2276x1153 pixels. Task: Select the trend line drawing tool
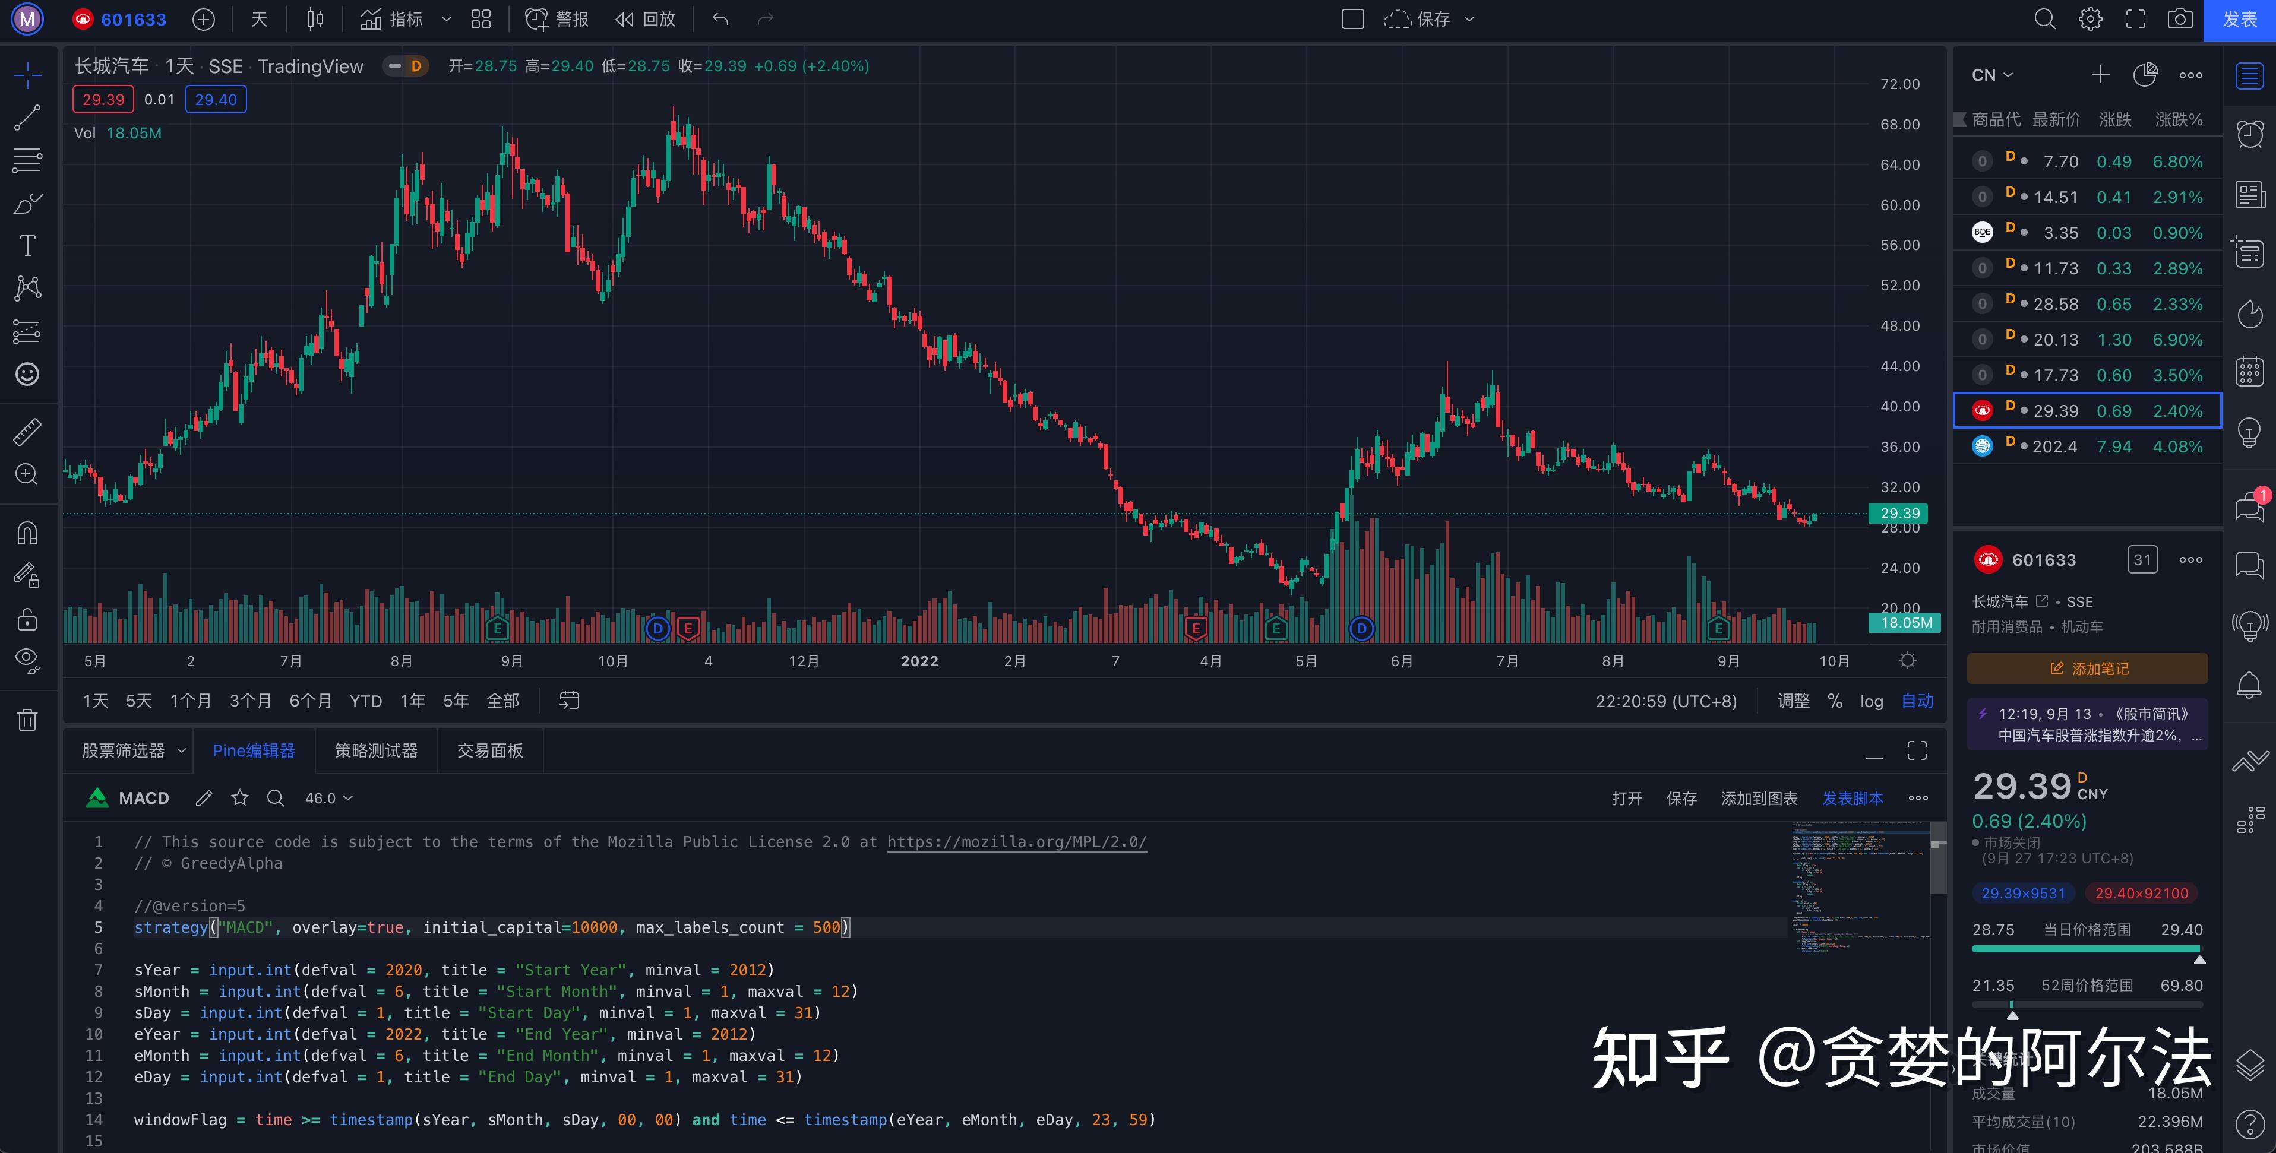coord(27,118)
